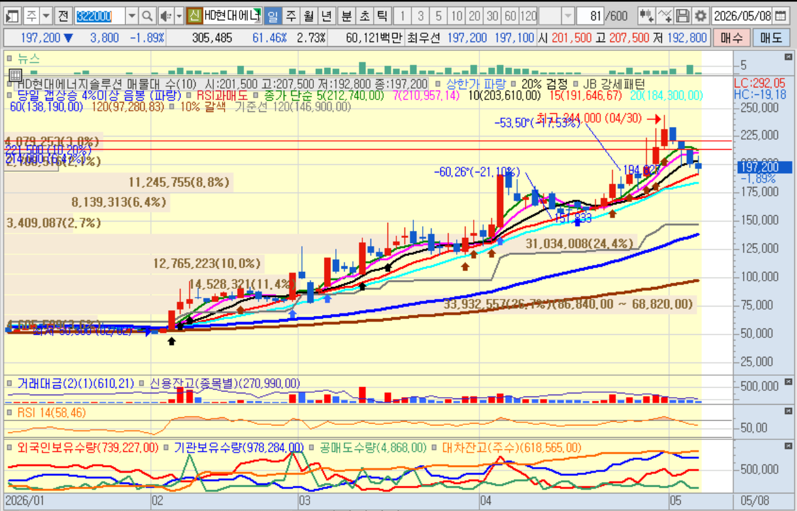Select the 년 yearly period tab
Image resolution: width=797 pixels, height=511 pixels.
(326, 15)
